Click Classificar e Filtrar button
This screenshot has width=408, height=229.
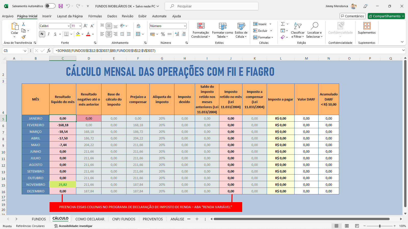298,30
